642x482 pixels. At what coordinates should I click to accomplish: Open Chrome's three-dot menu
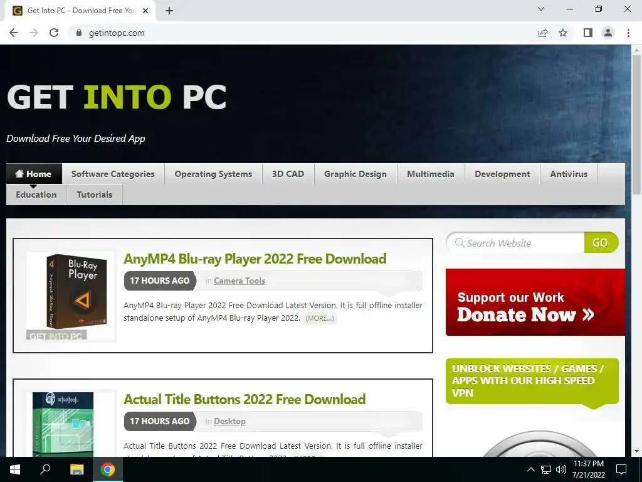click(628, 33)
